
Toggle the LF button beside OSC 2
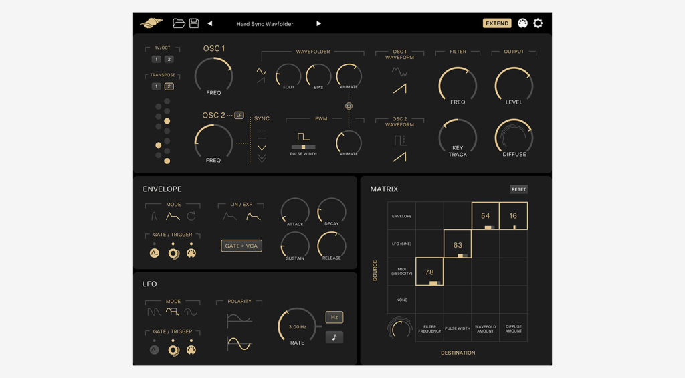239,115
